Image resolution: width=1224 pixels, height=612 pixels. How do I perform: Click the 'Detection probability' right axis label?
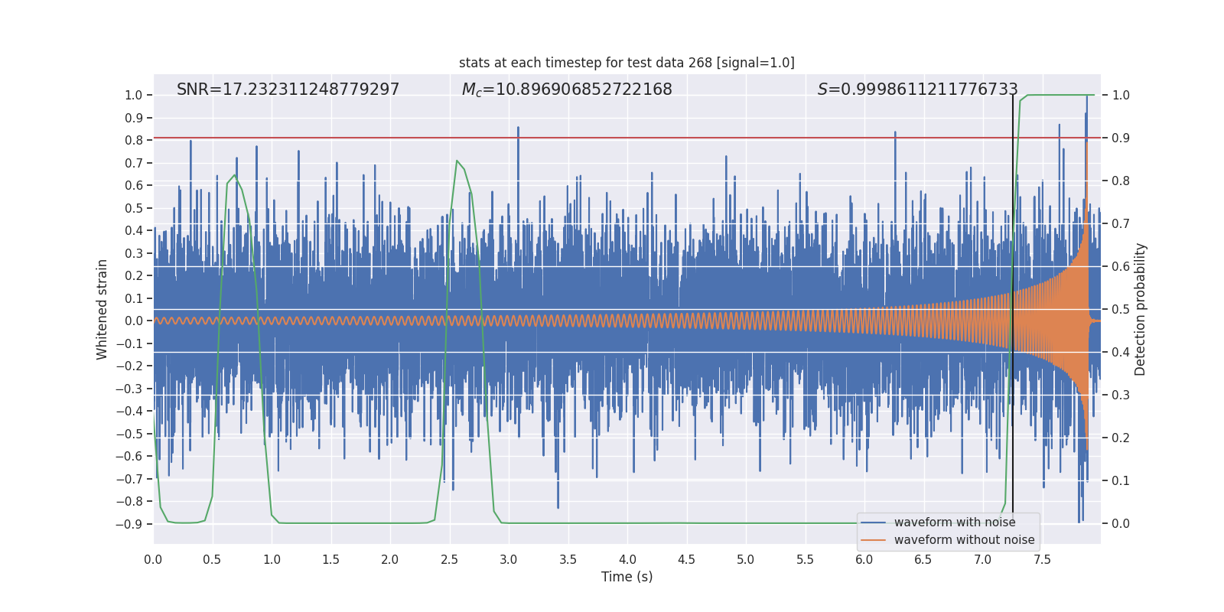1140,309
